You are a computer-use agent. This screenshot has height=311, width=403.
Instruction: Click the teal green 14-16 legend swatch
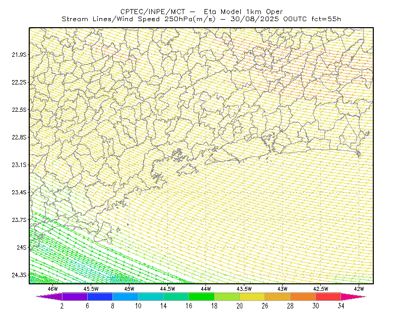pyautogui.click(x=176, y=296)
